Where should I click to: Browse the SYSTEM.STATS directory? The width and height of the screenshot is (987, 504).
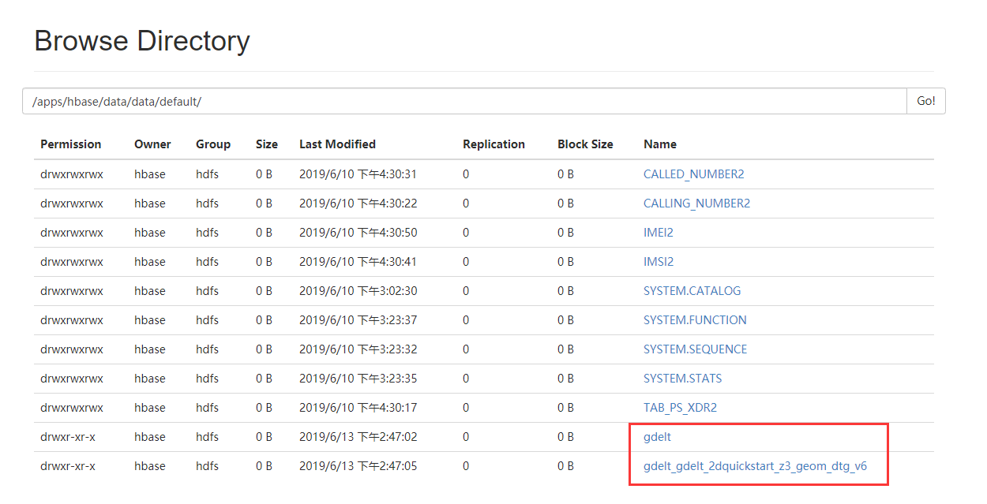(682, 379)
